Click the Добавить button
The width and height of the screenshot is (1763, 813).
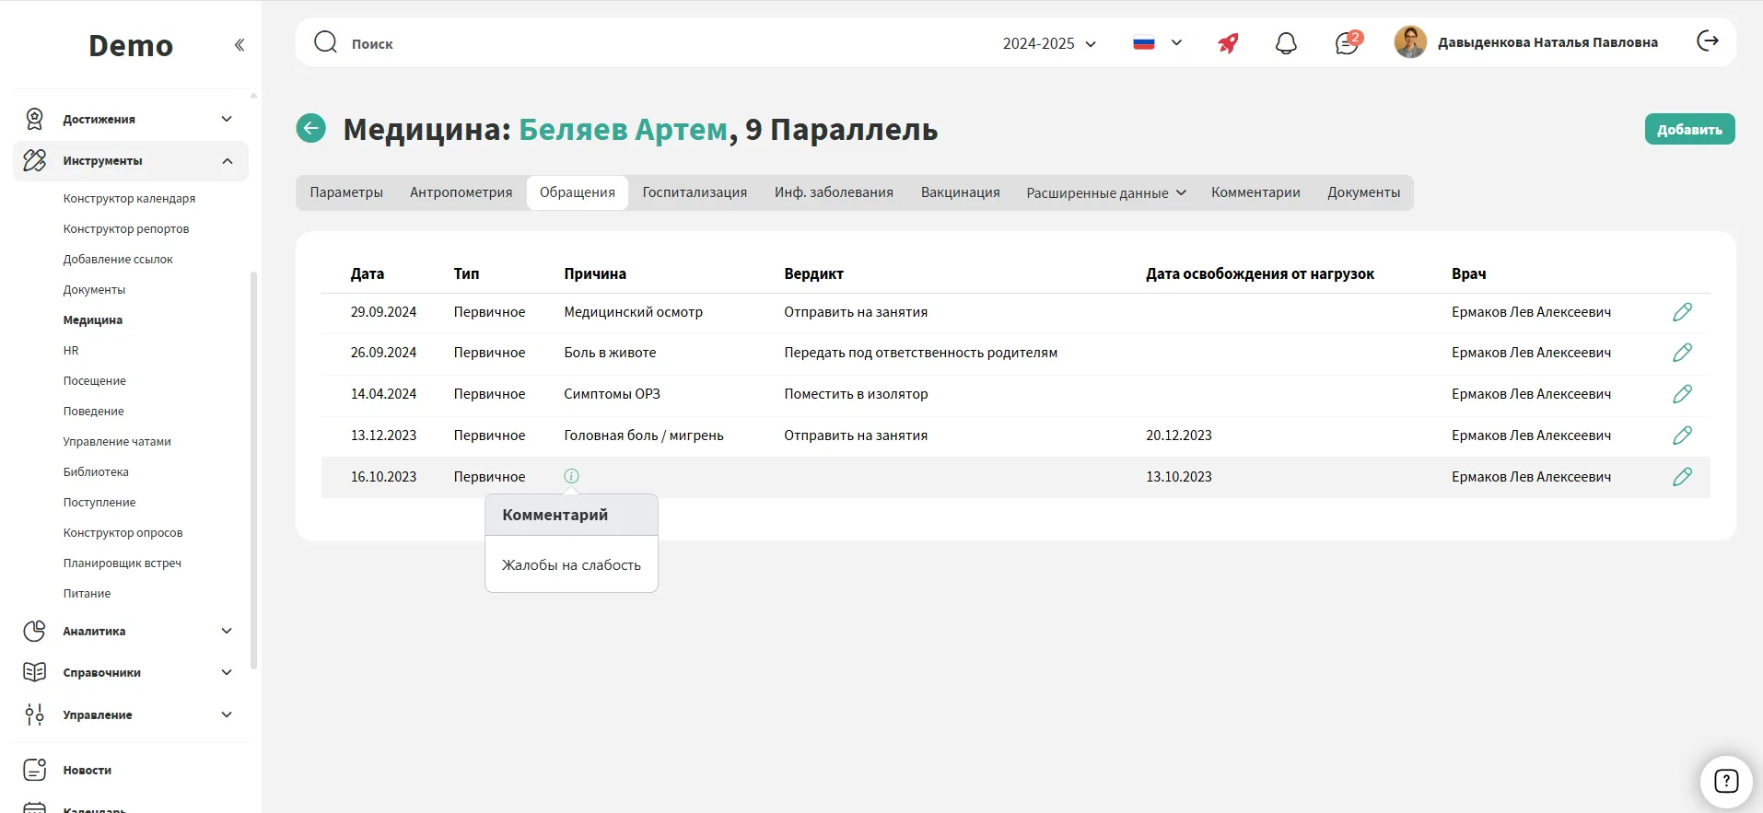pyautogui.click(x=1689, y=129)
